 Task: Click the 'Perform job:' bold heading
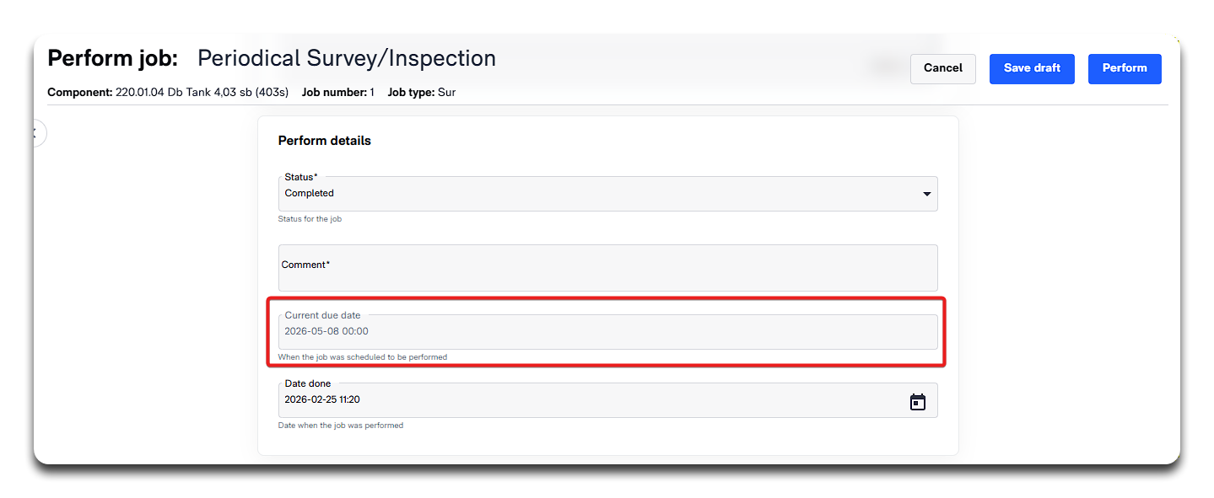pos(112,58)
